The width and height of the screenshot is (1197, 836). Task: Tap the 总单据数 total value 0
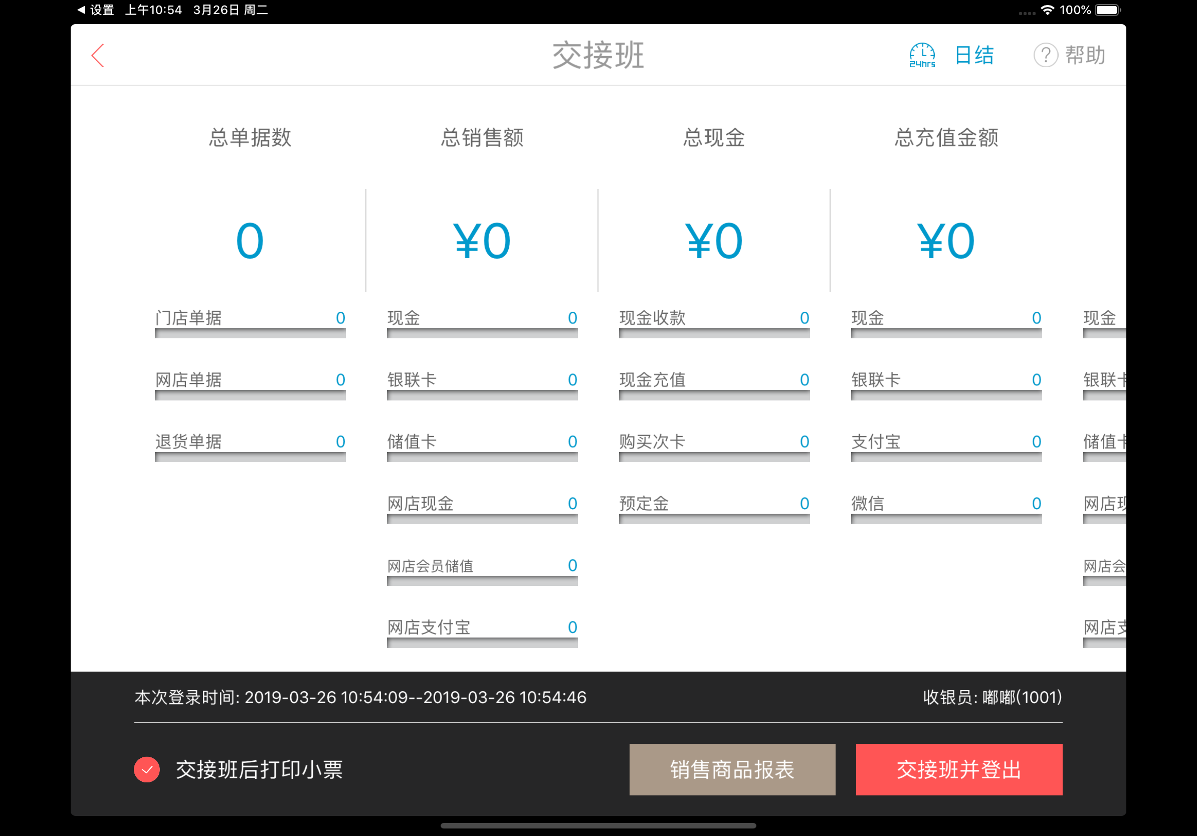coord(250,241)
